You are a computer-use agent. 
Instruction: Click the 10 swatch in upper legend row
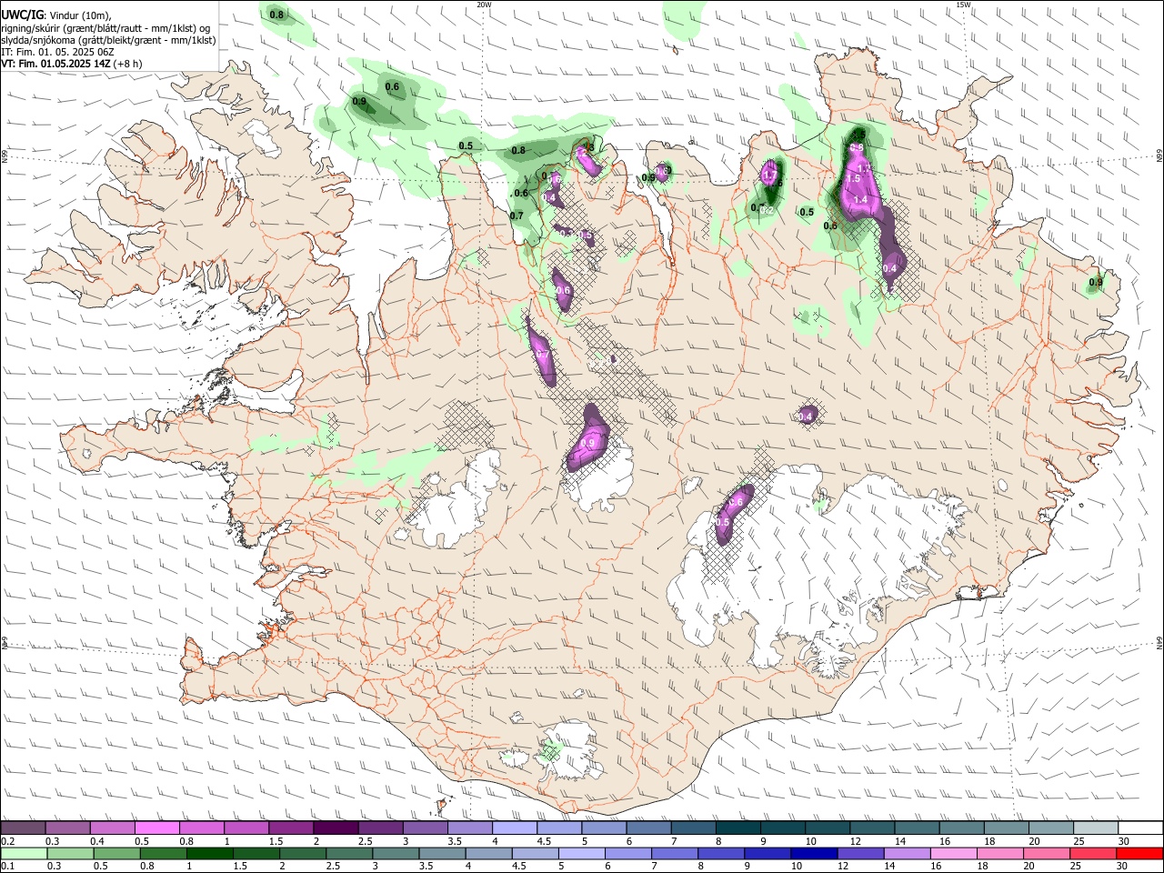point(828,828)
